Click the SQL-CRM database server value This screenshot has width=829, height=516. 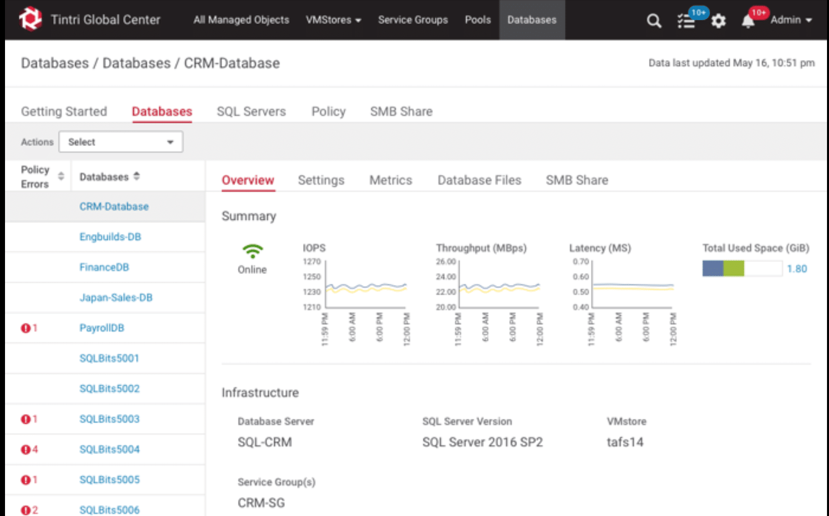click(x=265, y=442)
